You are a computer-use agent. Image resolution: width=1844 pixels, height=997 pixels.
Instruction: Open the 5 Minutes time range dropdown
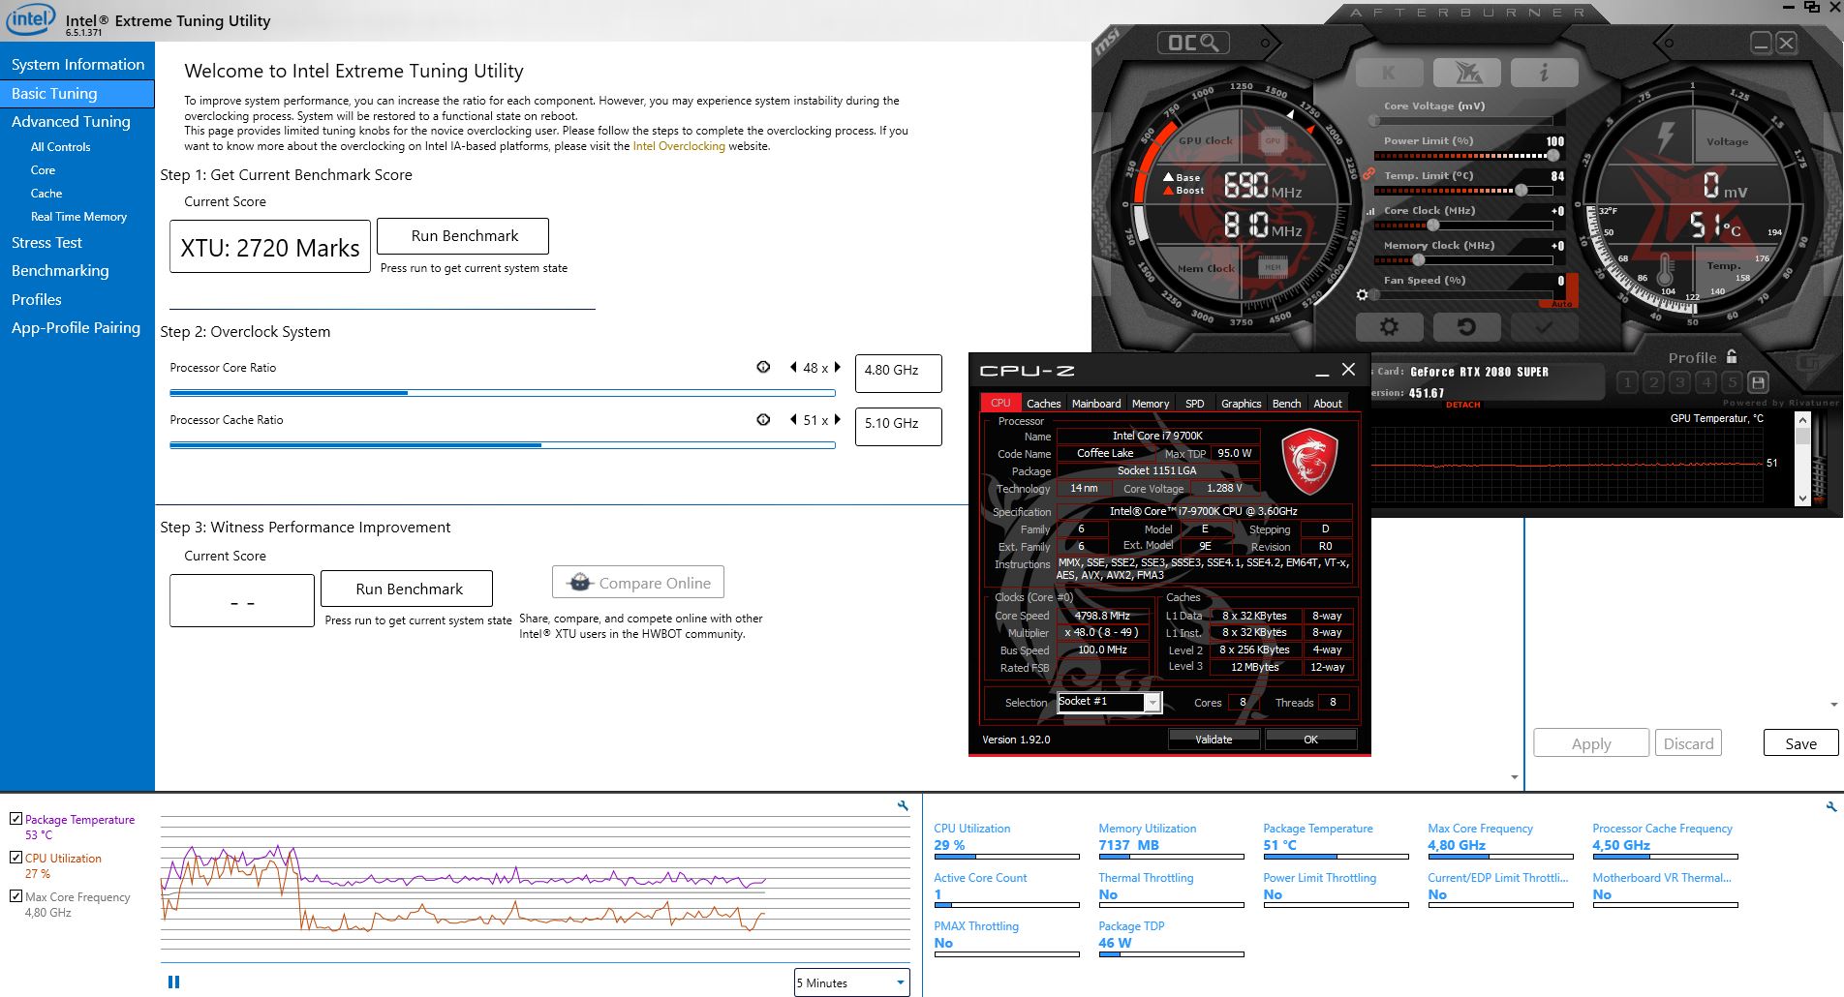coord(851,982)
